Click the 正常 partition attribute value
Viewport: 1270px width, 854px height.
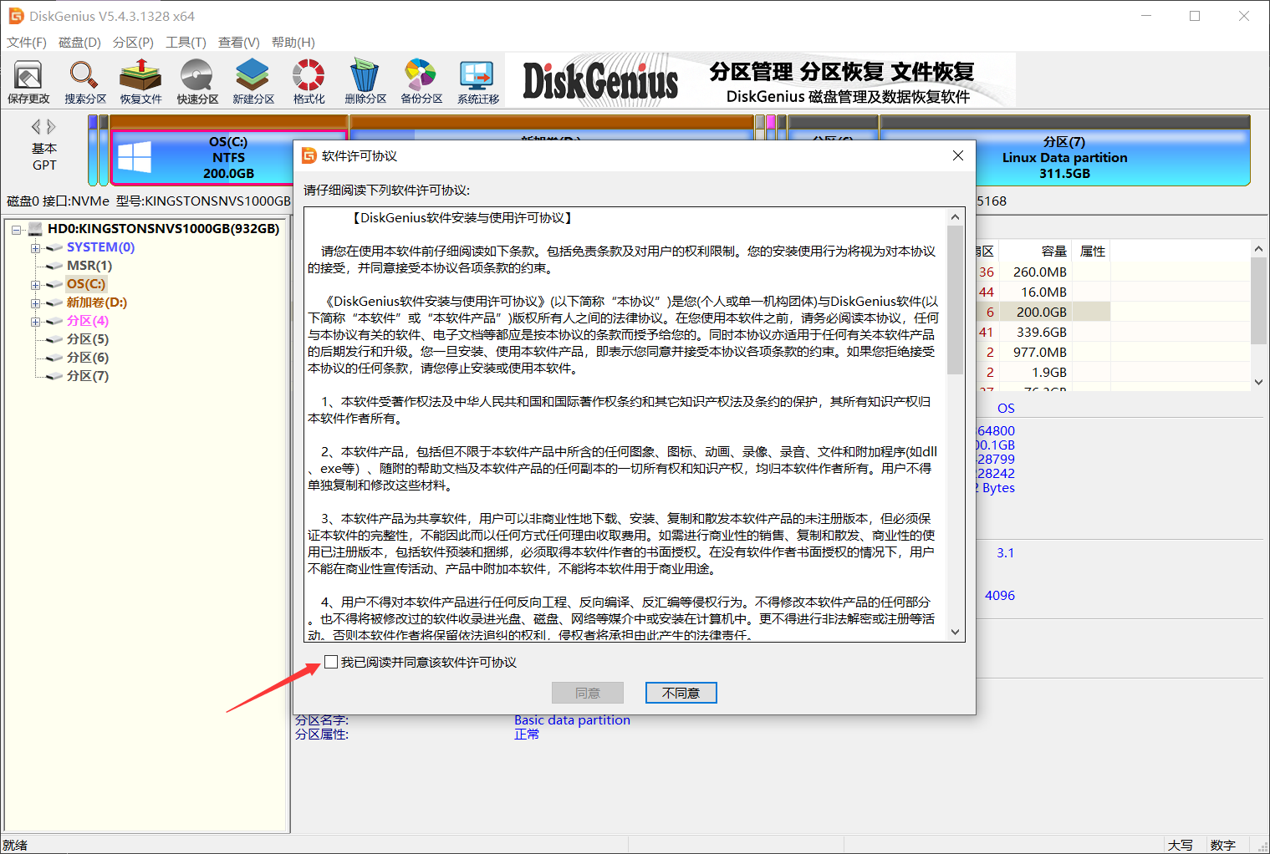tap(527, 735)
